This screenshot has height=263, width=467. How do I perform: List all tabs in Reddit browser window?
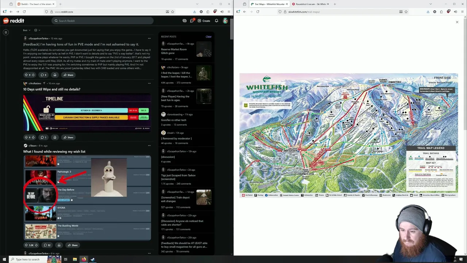point(197,4)
